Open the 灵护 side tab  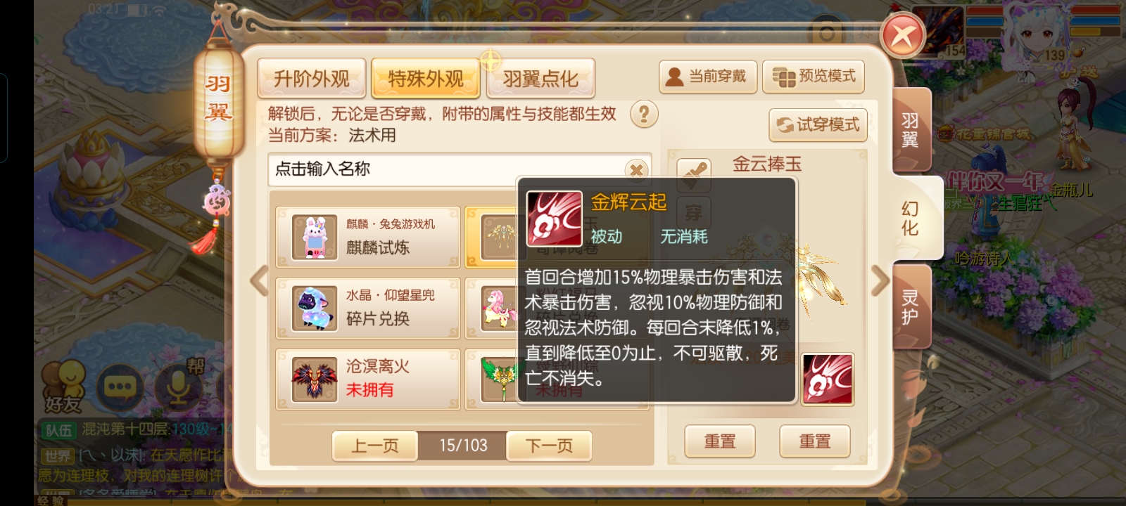click(x=911, y=307)
